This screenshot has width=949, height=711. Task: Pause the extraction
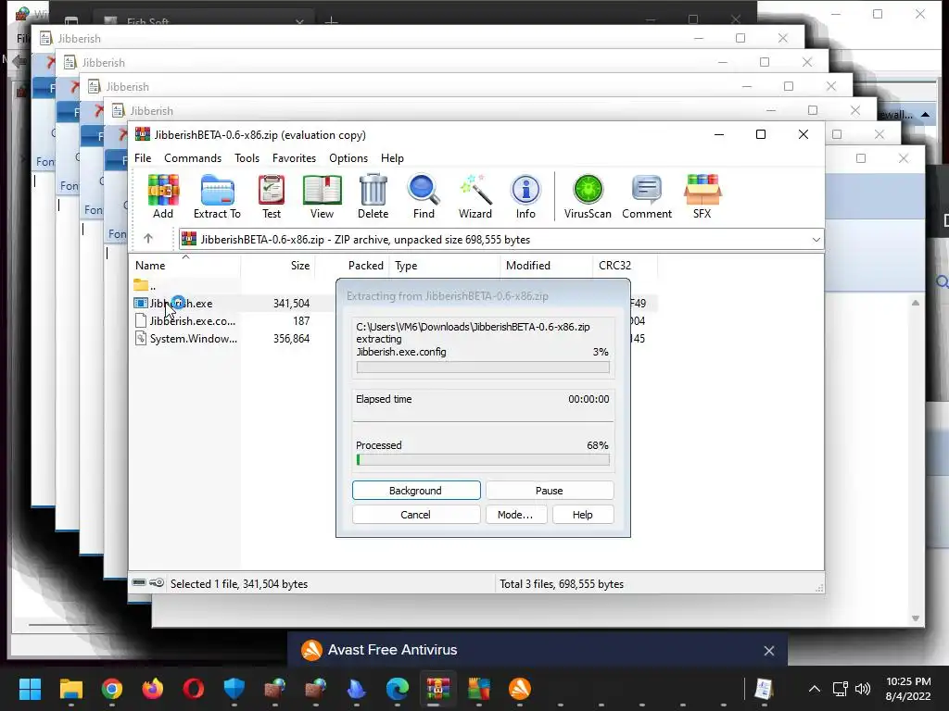click(550, 491)
